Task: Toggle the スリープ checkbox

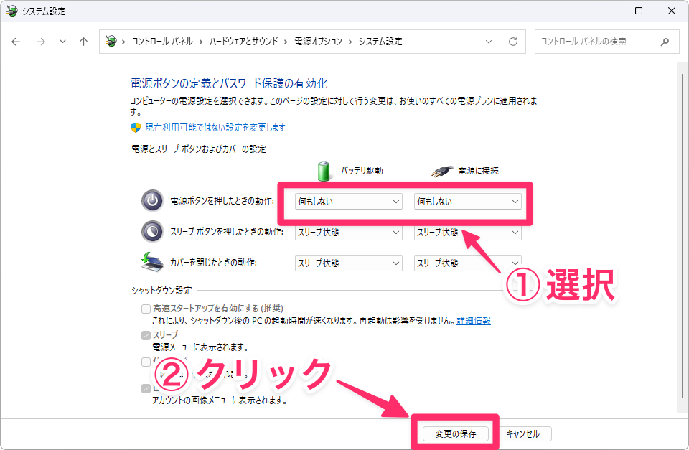Action: (x=146, y=335)
